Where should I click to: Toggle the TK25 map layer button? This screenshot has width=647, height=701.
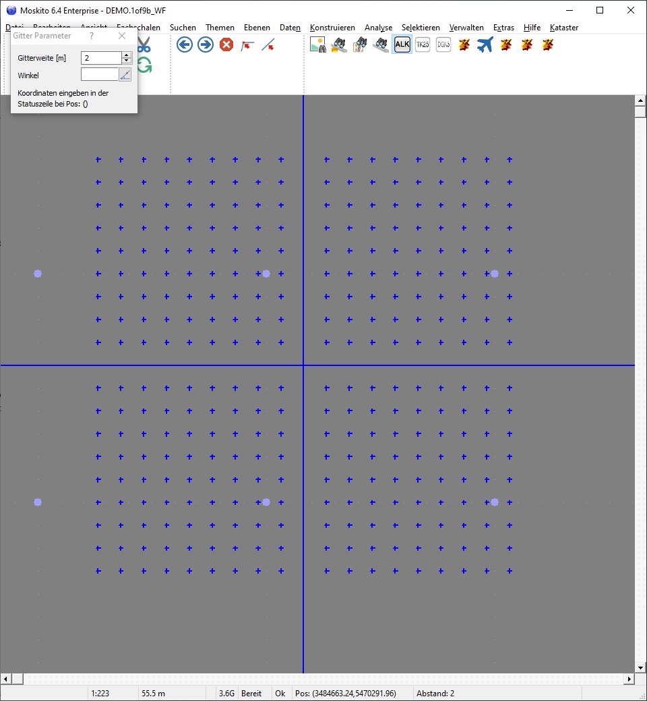point(423,45)
